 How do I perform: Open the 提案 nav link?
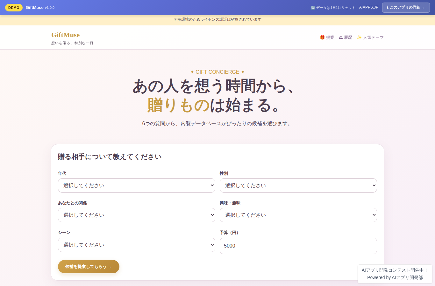[327, 37]
